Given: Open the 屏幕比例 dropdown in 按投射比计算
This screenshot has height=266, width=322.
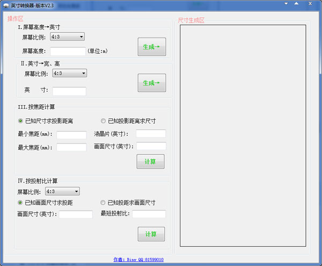Looking at the screenshot, I should pos(62,191).
